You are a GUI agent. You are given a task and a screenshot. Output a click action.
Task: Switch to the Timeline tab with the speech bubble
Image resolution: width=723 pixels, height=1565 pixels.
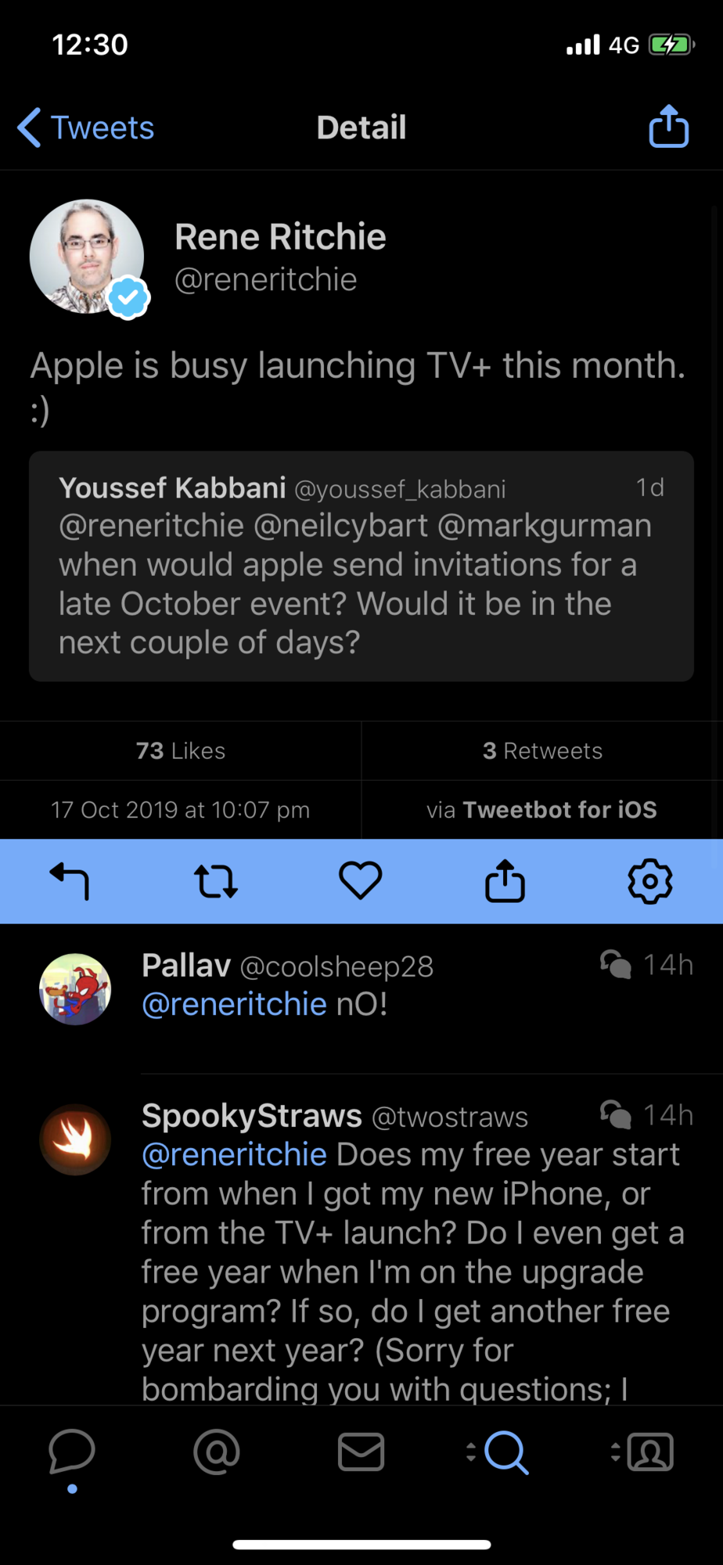click(72, 1452)
